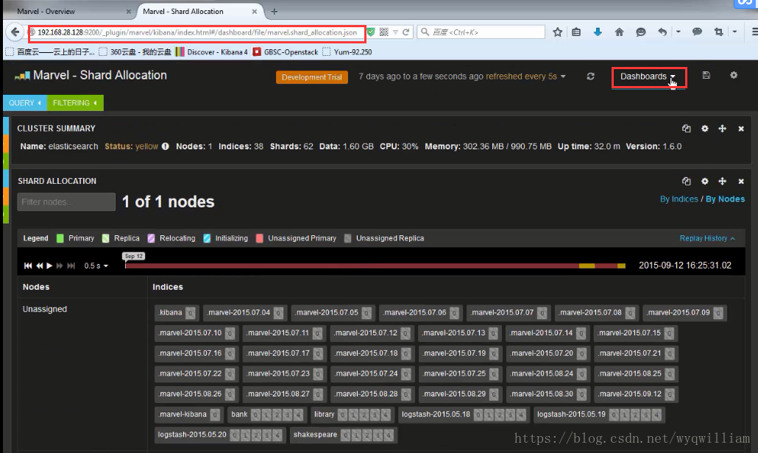The image size is (758, 453).
Task: Close the Marvel - Overview tab
Action: (128, 11)
